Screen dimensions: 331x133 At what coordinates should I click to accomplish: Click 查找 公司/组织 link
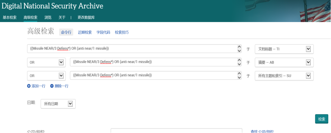(x=262, y=131)
